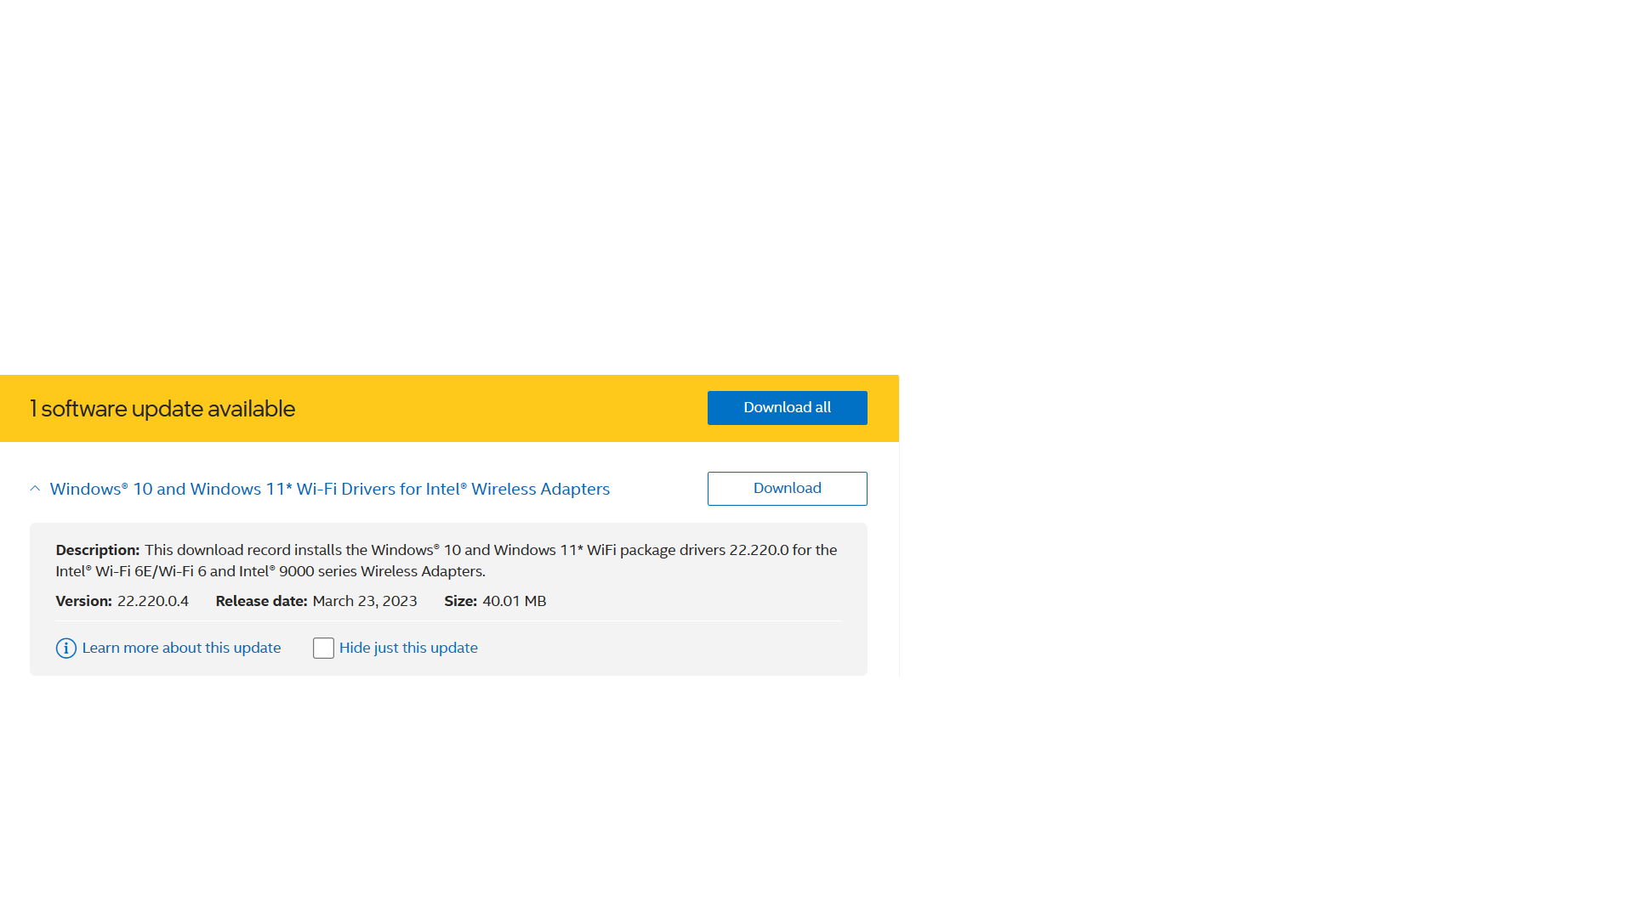
Task: Click the Hide just this update label
Action: coord(408,648)
